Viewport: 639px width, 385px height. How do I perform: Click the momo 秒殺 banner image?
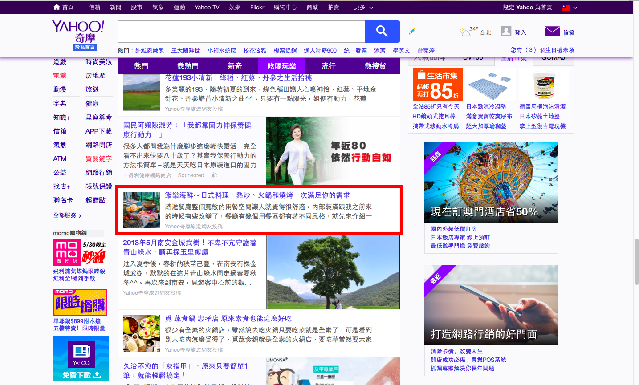click(x=80, y=252)
